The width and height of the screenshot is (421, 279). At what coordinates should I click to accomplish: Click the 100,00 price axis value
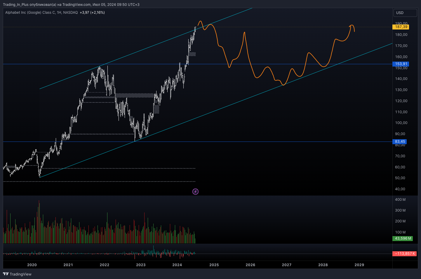[401, 123]
